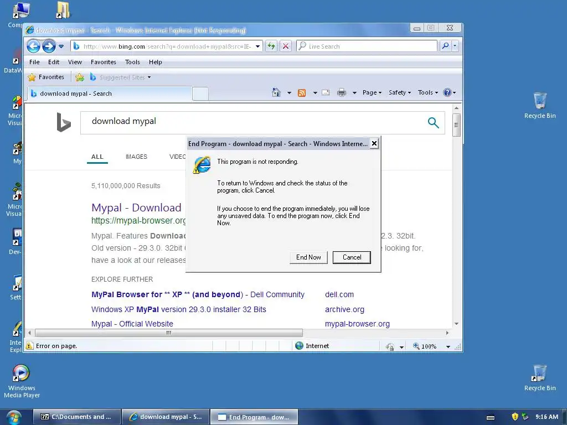
Task: Click the Read Mail envelope icon
Action: (326, 92)
